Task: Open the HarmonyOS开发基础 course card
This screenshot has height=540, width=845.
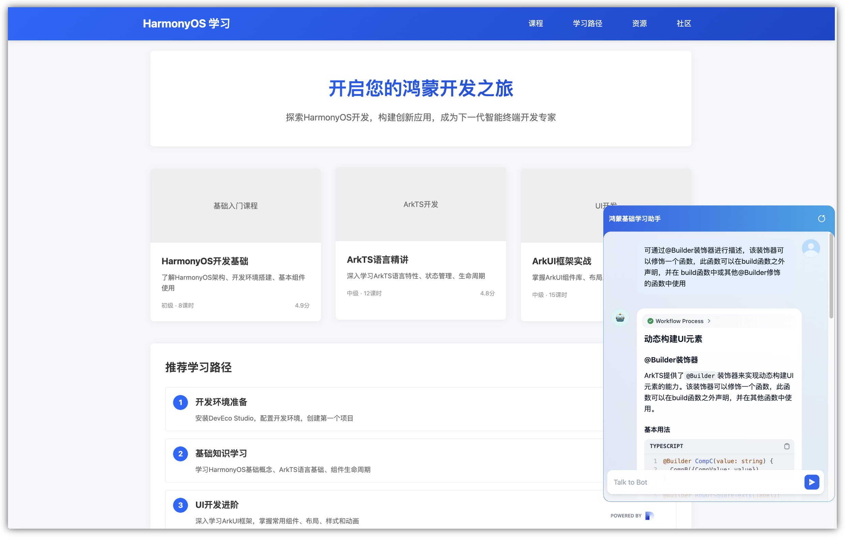Action: (236, 245)
